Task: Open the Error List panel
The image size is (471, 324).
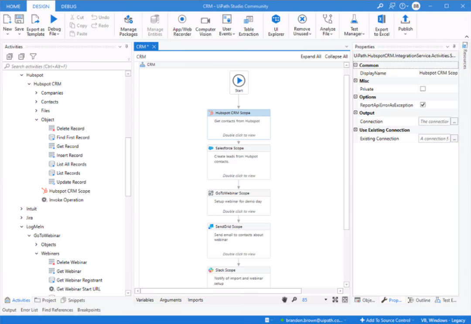Action: click(x=29, y=310)
